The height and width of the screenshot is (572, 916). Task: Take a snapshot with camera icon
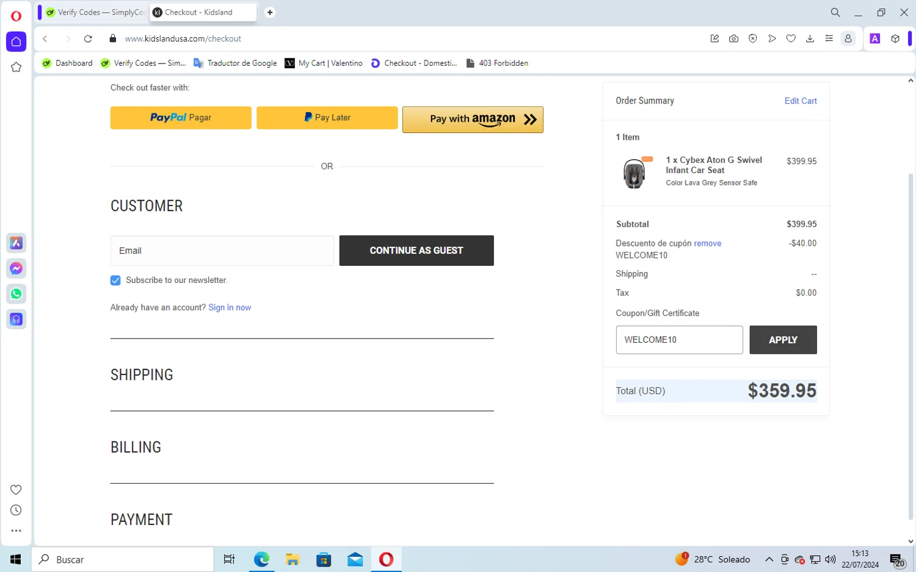coord(733,38)
